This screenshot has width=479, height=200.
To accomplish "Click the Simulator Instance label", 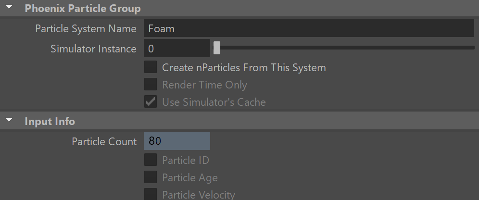I will click(x=93, y=49).
